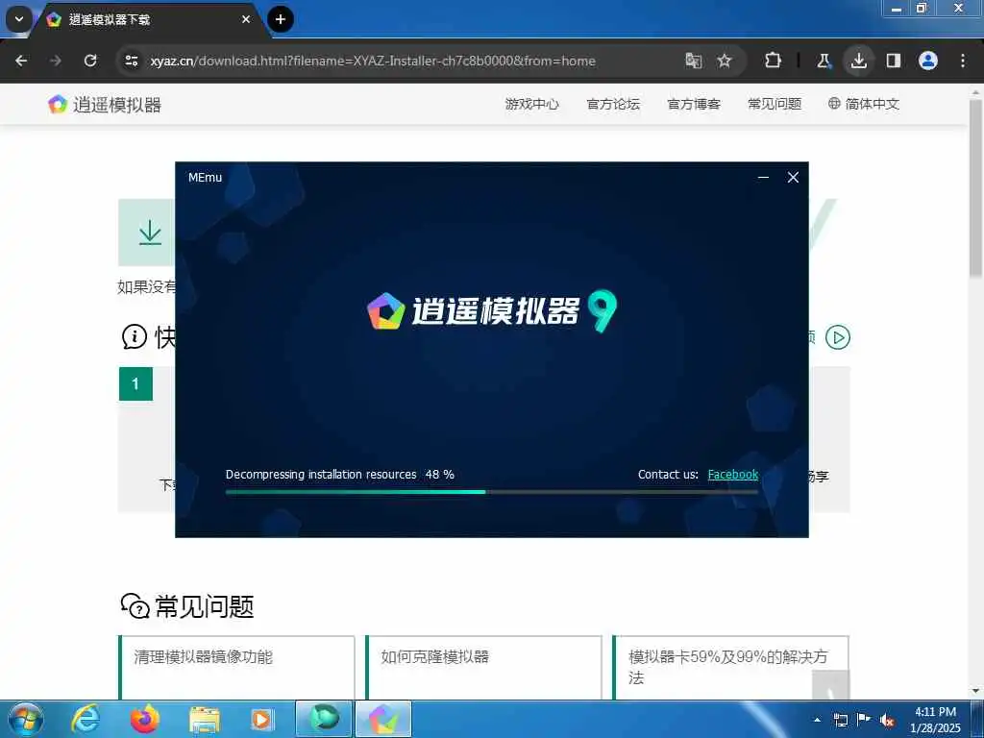Open the profile avatar icon

[x=928, y=61]
